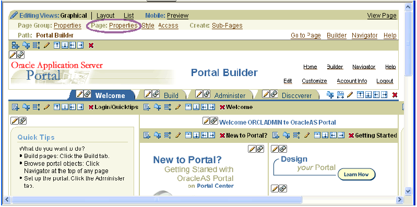Click the View Page link
Viewport: 417px width, 207px height.
coord(382,16)
